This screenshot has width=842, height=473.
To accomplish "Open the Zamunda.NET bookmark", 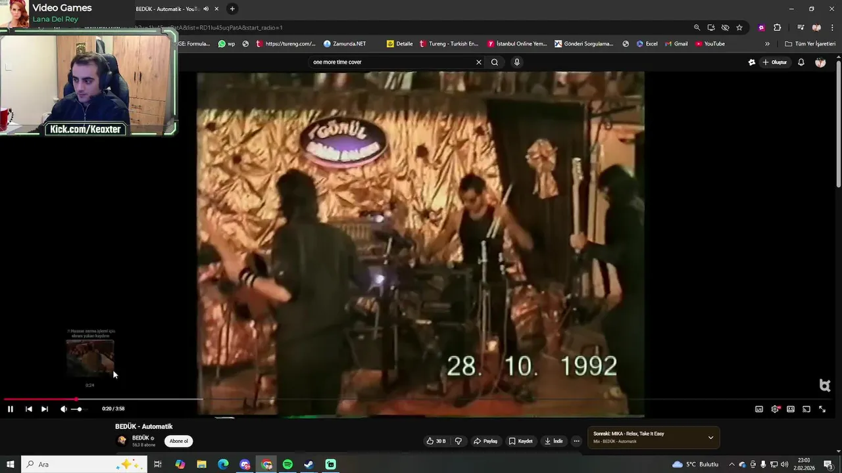I will tap(345, 44).
